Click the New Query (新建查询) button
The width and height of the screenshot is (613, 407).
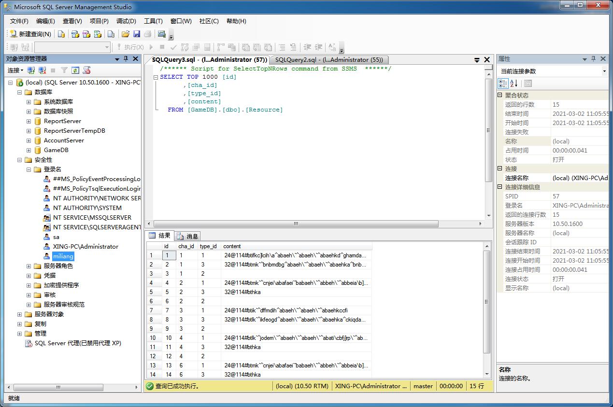pos(30,34)
